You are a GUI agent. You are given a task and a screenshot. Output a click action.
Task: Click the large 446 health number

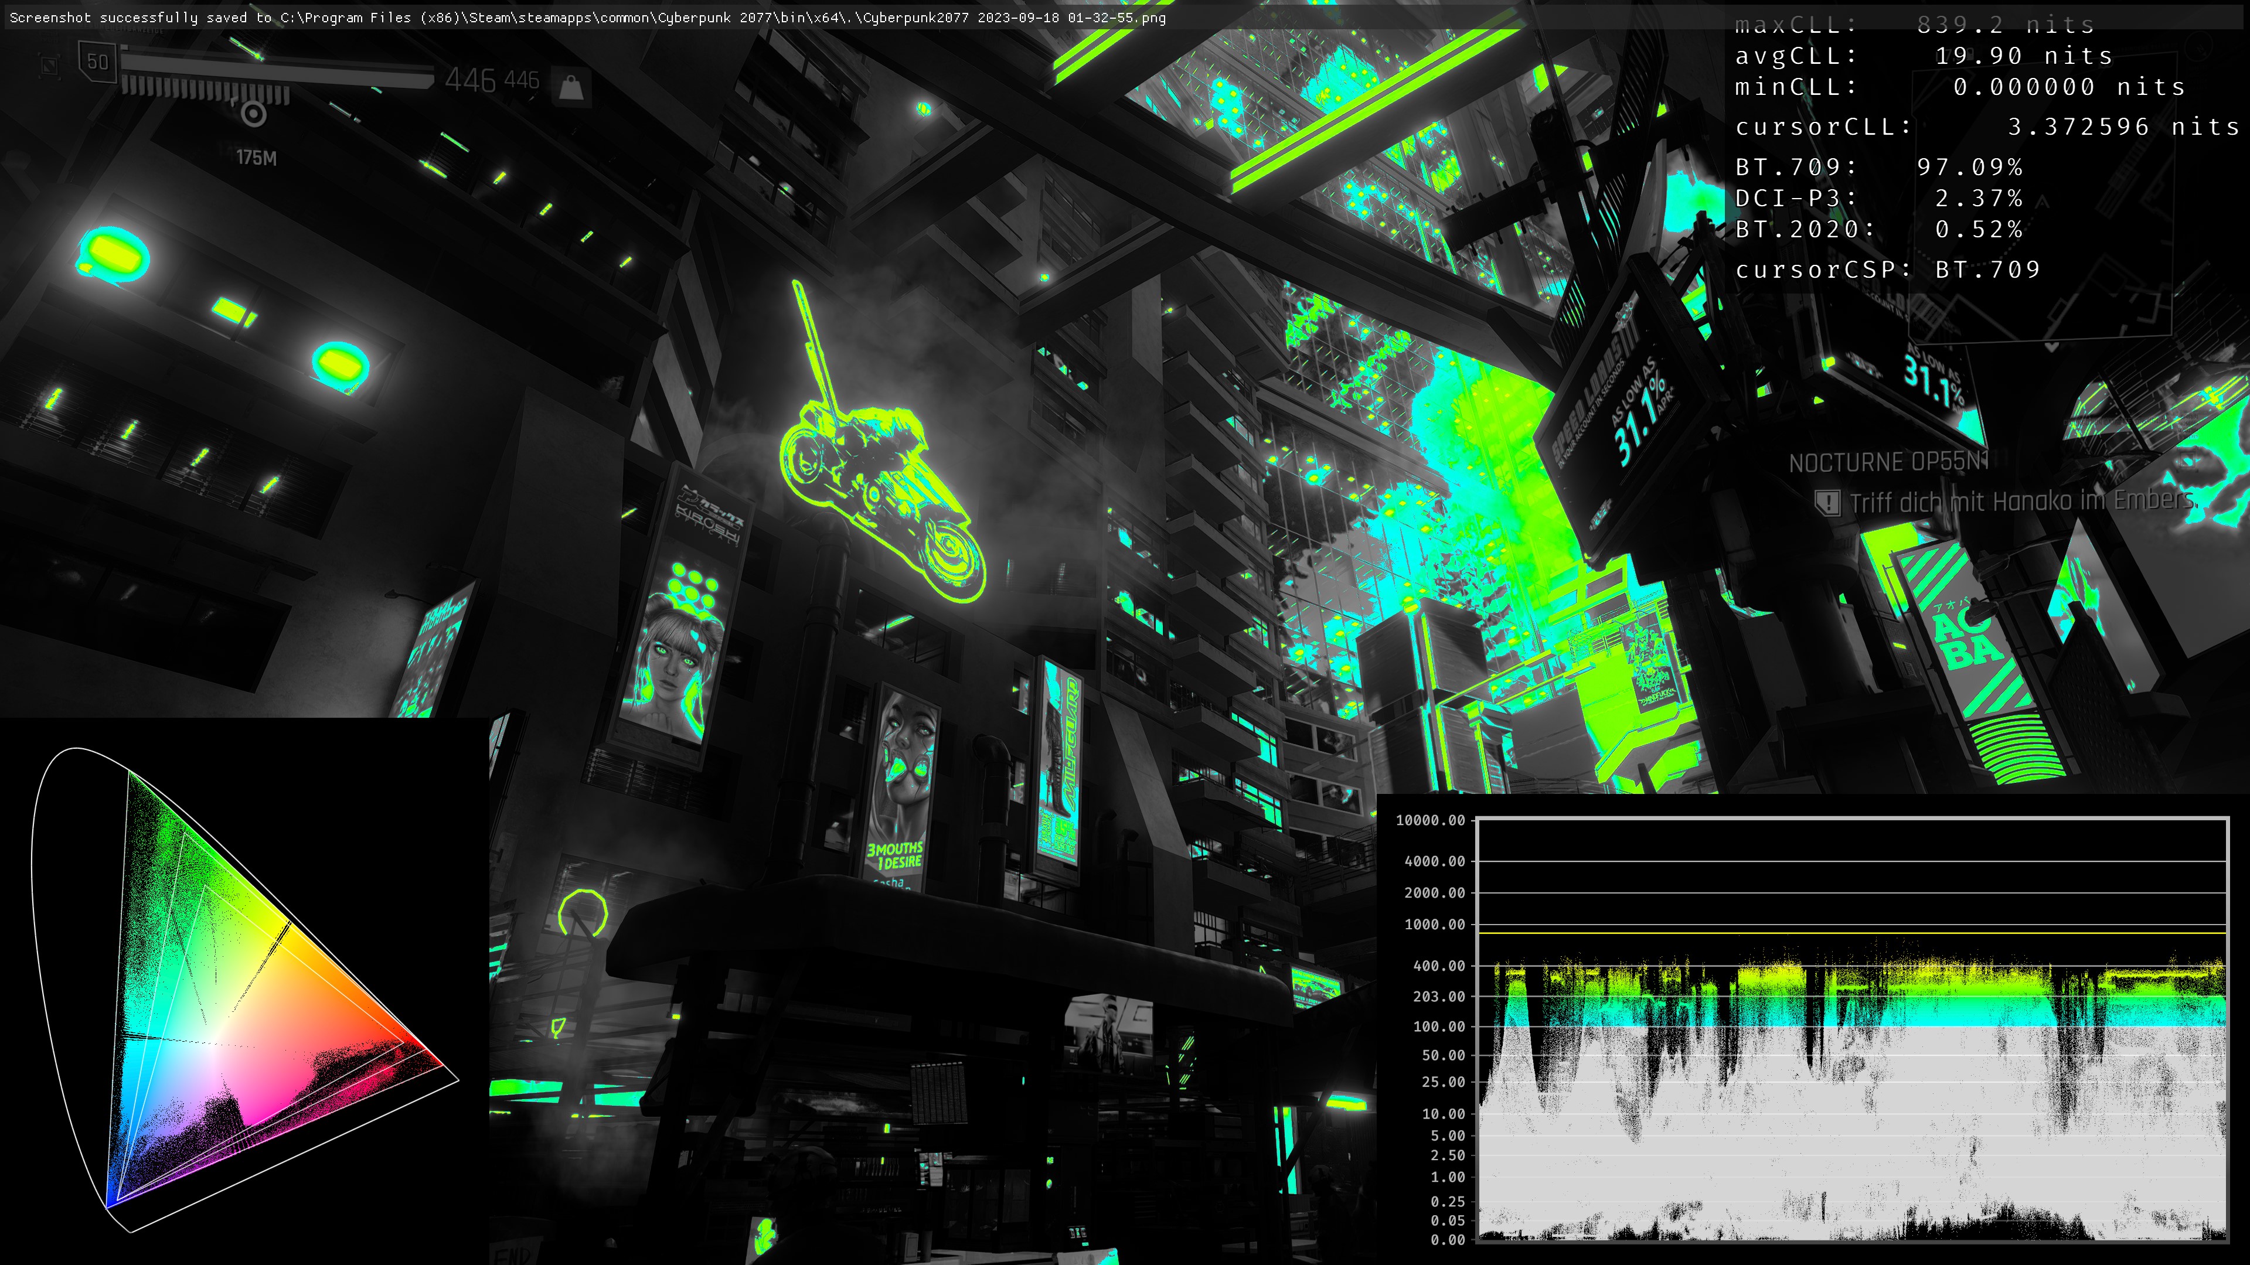point(470,80)
